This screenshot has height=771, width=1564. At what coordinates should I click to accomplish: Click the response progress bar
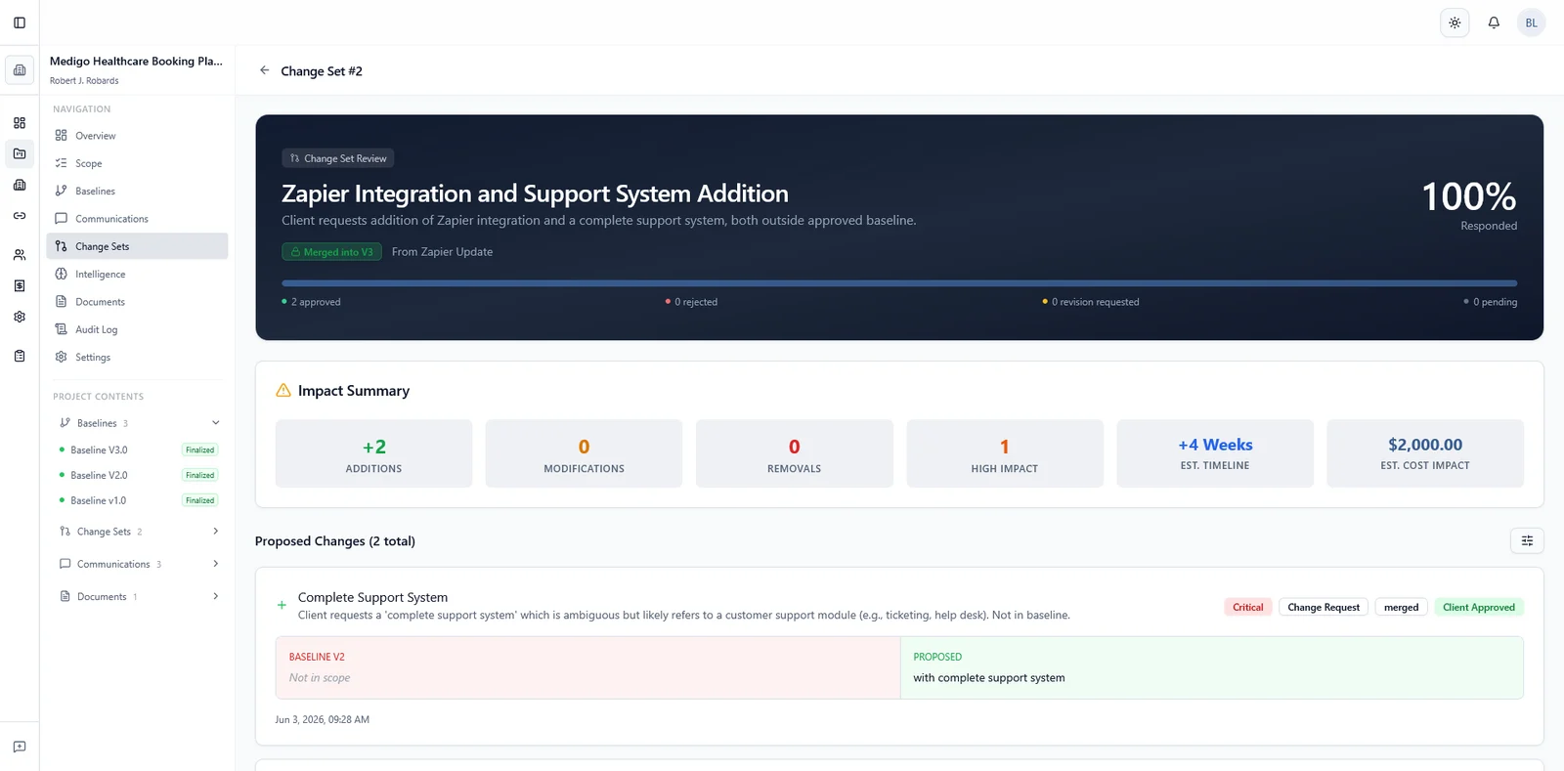click(x=899, y=283)
